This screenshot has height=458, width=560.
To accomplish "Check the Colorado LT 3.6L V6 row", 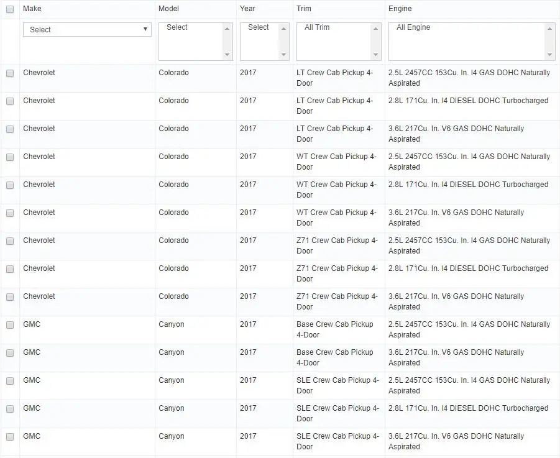I will pos(10,129).
